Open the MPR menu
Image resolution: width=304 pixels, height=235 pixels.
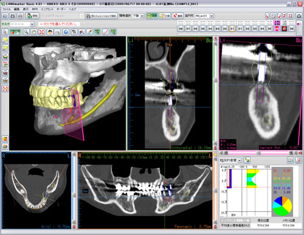35,9
